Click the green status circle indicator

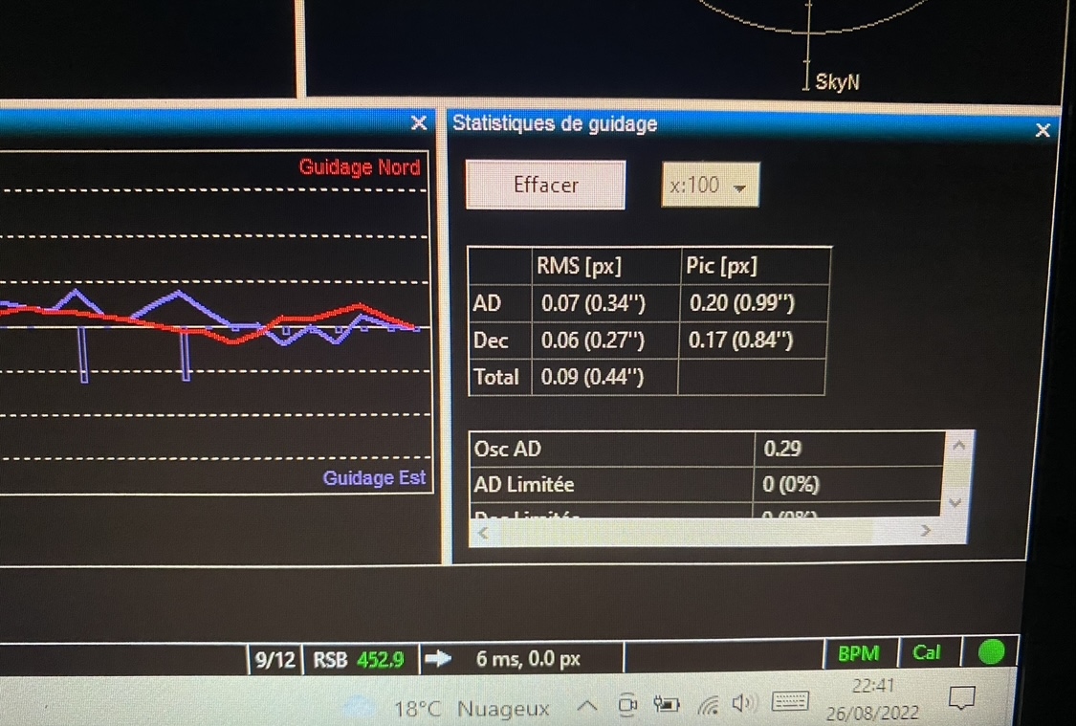[991, 652]
